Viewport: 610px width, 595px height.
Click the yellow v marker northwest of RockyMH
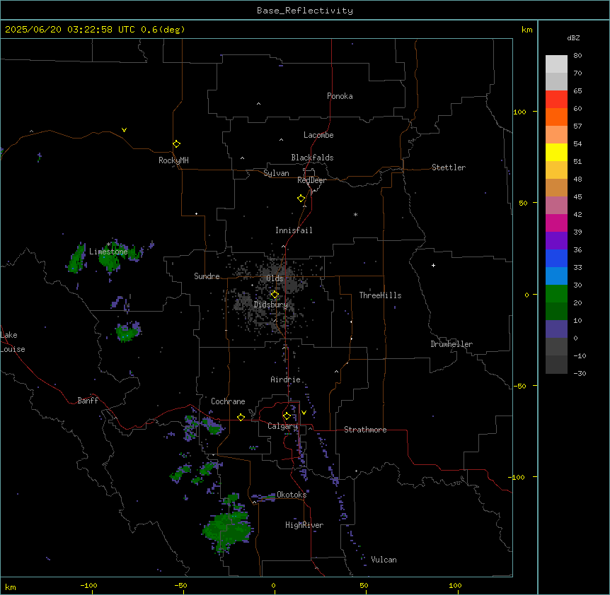pyautogui.click(x=124, y=130)
